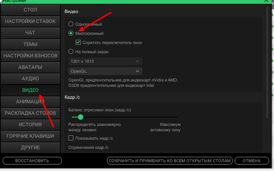Uncheck Спрятать переключатель окон

78,42
